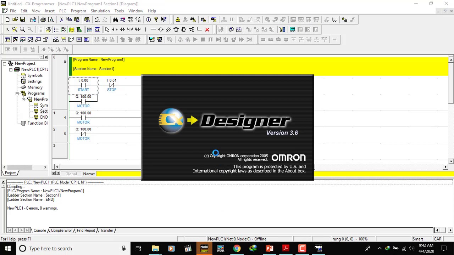454x255 pixels.
Task: Open About info with the circled-i icon
Action: pos(148,19)
